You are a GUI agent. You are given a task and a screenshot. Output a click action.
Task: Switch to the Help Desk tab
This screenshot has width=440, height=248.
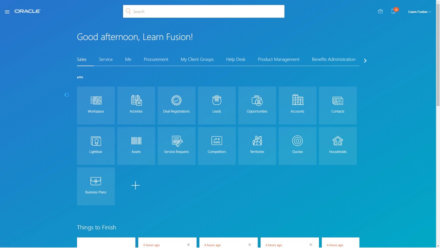236,59
